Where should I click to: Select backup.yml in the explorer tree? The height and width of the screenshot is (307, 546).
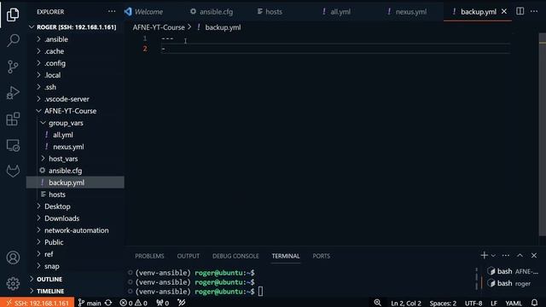[75, 182]
